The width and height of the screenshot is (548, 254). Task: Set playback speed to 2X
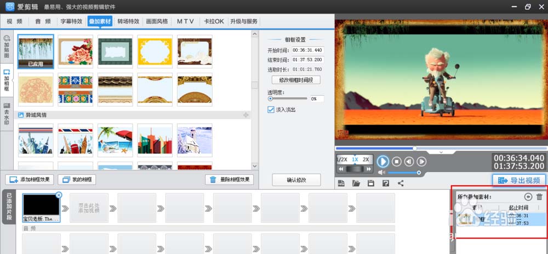(366, 160)
